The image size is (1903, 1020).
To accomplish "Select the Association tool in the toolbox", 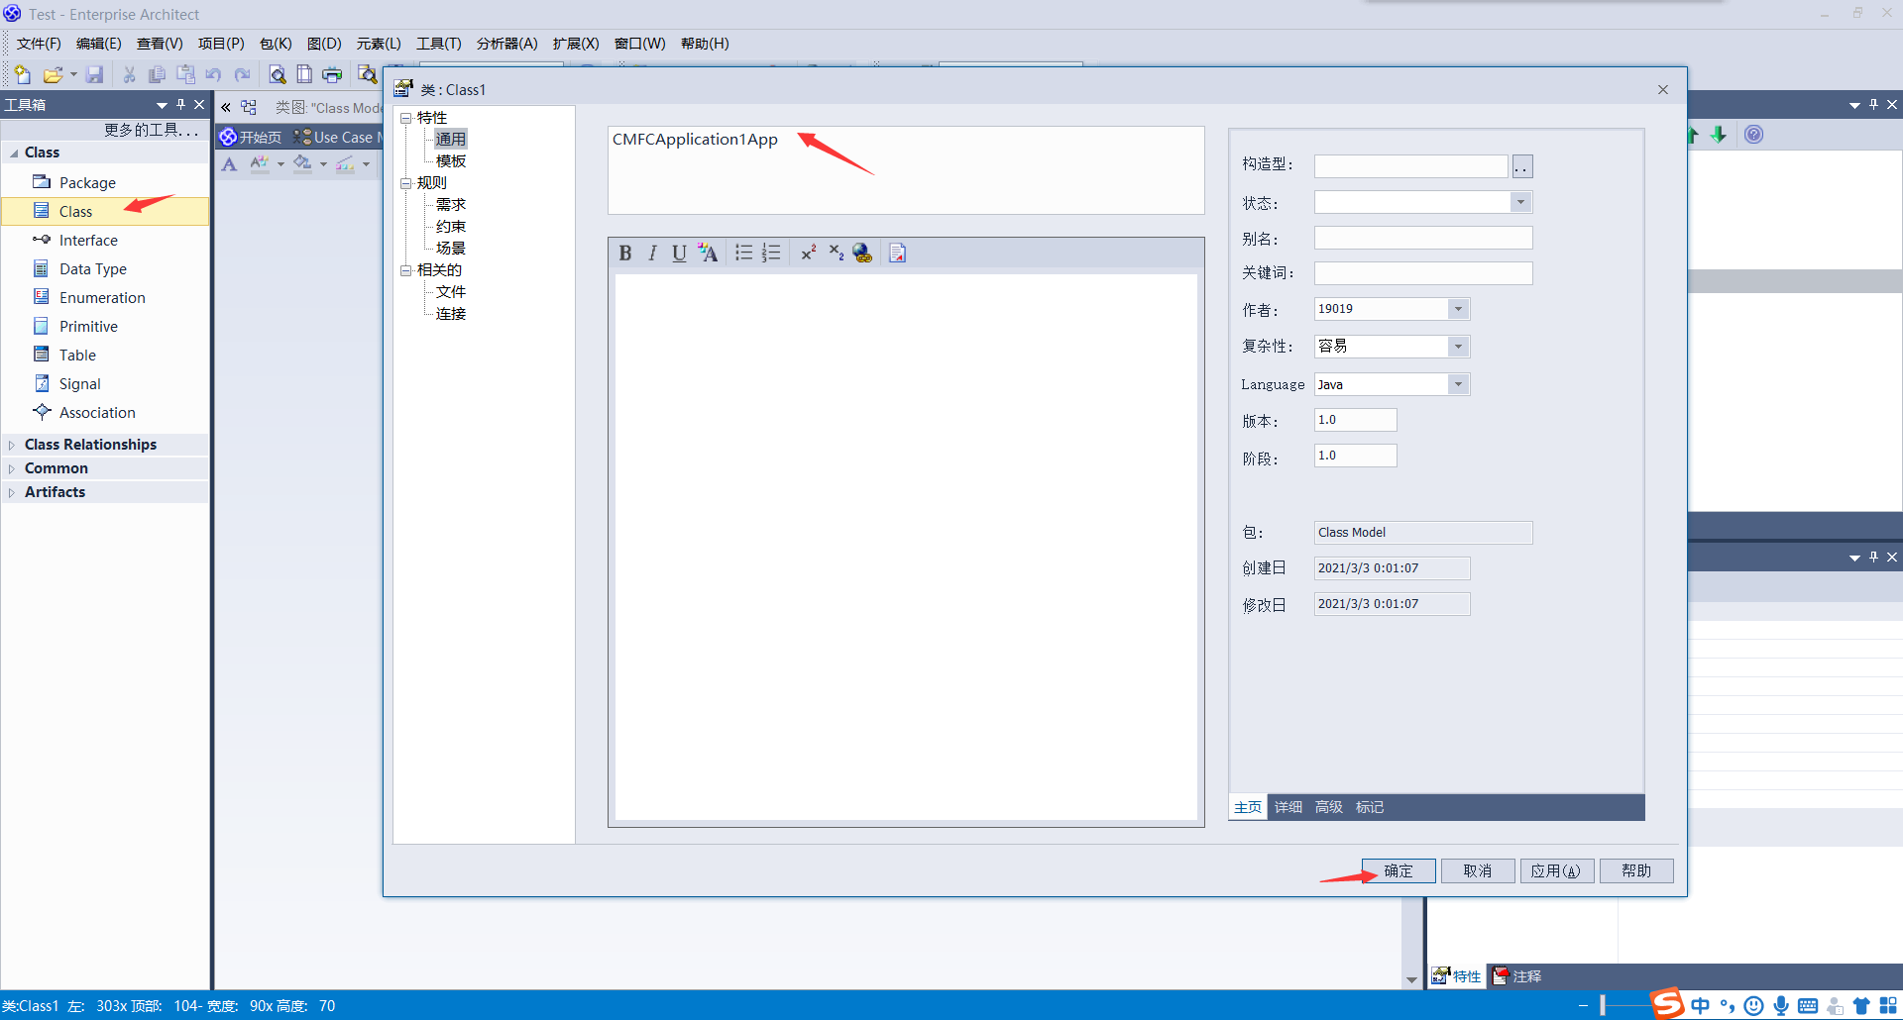I will click(96, 412).
